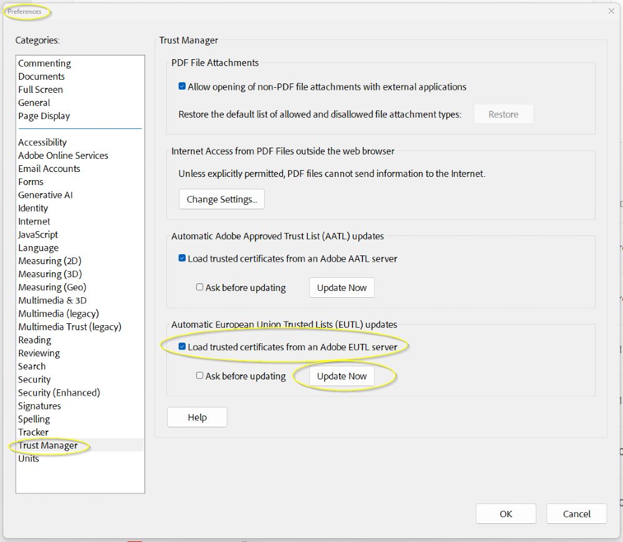Open the Measuring (3D) category
This screenshot has height=542, width=623.
pyautogui.click(x=50, y=273)
